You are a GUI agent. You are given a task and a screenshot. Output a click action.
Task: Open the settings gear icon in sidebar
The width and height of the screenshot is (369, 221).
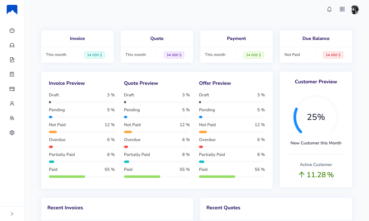point(12,133)
